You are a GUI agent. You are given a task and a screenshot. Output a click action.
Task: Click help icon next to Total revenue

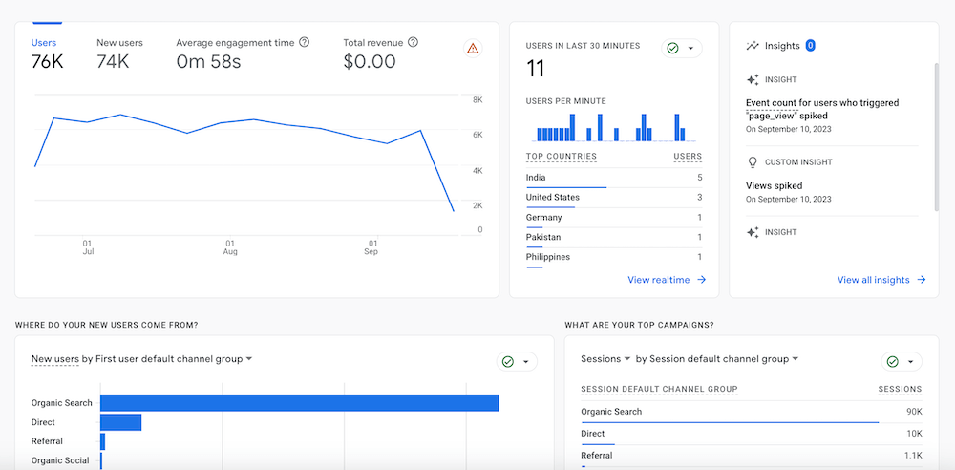pos(413,43)
